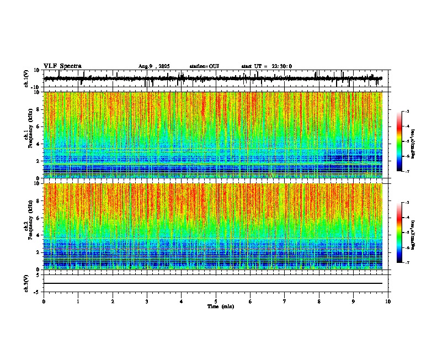Click the time axis tick label '8'
This screenshot has height=338, width=437.
coord(319,302)
